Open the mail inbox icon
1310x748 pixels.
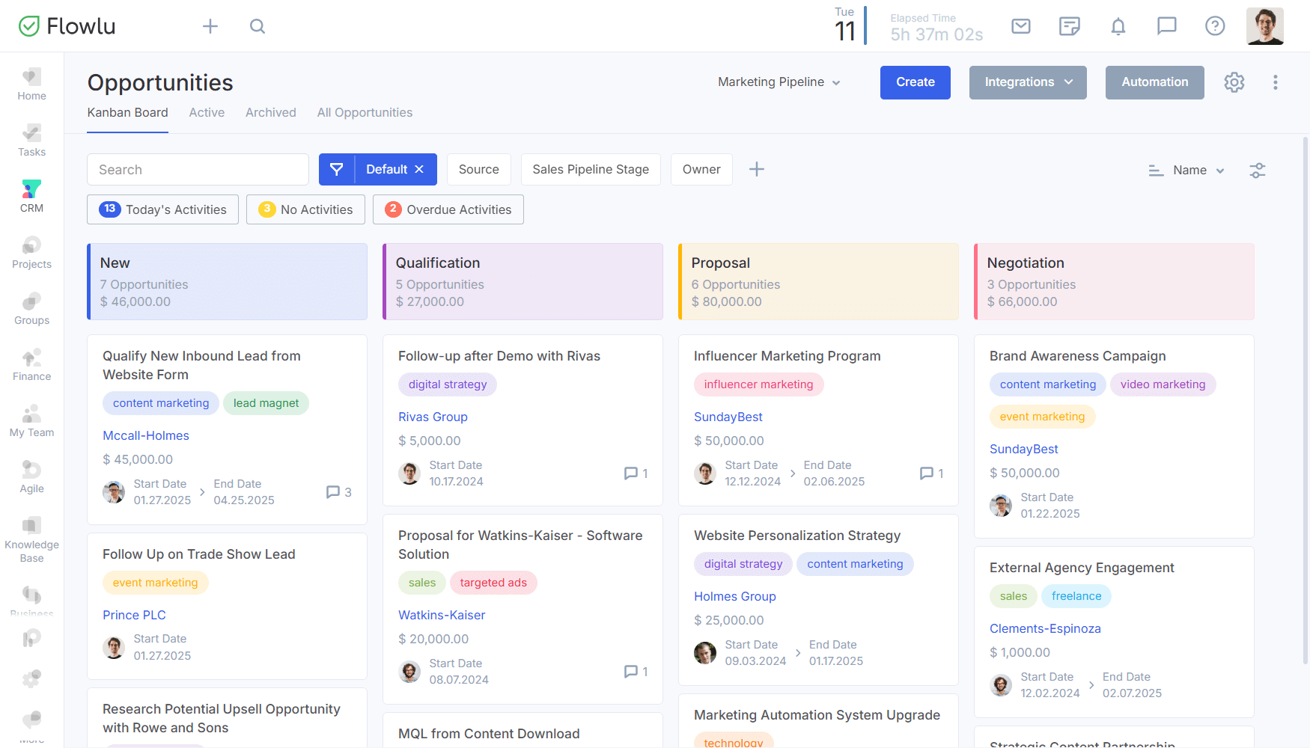point(1020,26)
